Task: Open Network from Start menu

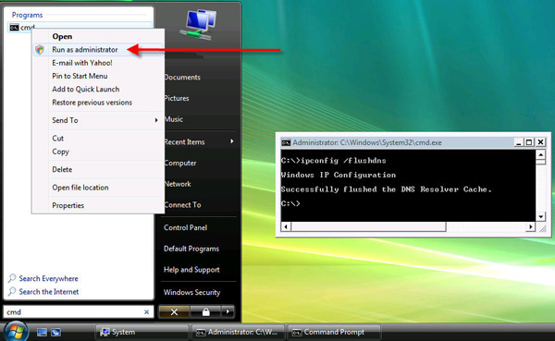Action: coord(178,184)
